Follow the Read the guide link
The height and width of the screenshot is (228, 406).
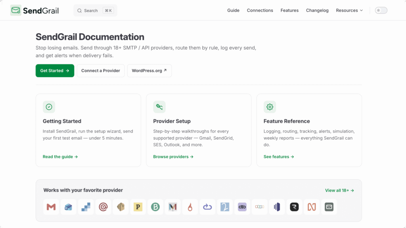click(60, 157)
